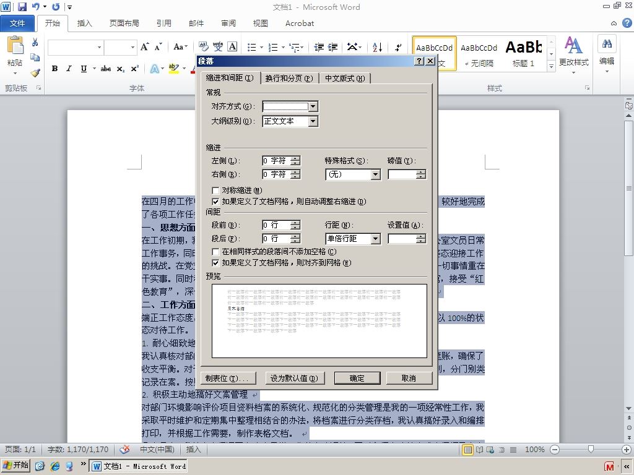Select the 标题 1 style in gallery

coord(524,54)
